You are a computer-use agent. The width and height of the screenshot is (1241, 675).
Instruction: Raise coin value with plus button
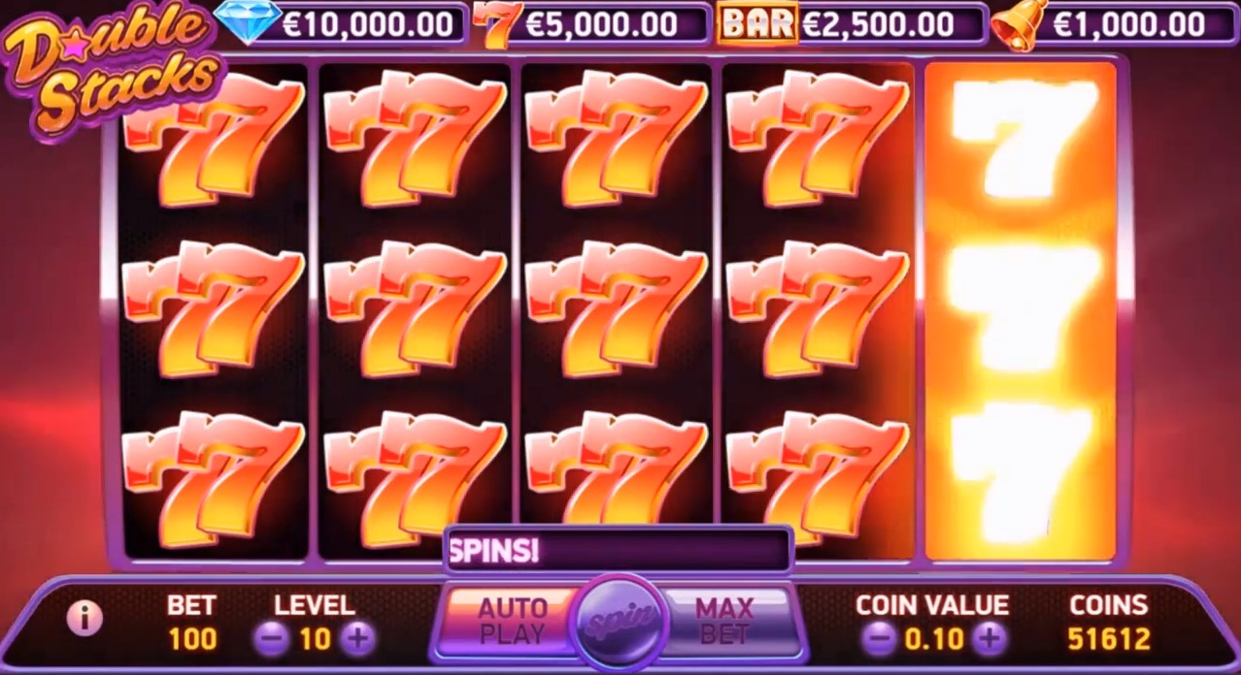[x=989, y=638]
